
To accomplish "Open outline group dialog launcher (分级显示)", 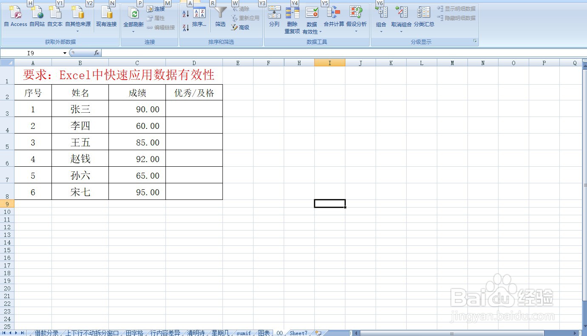I will pos(475,42).
